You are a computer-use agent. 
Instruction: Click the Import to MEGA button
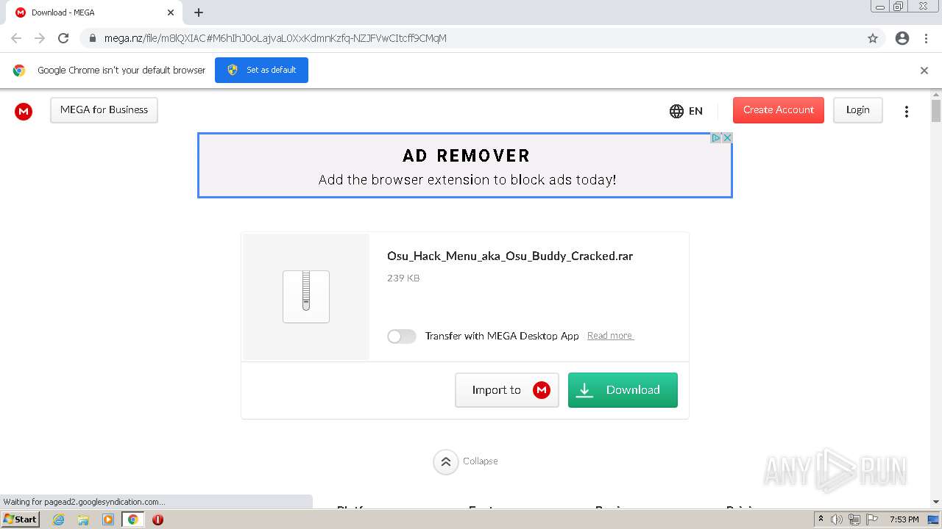[507, 390]
